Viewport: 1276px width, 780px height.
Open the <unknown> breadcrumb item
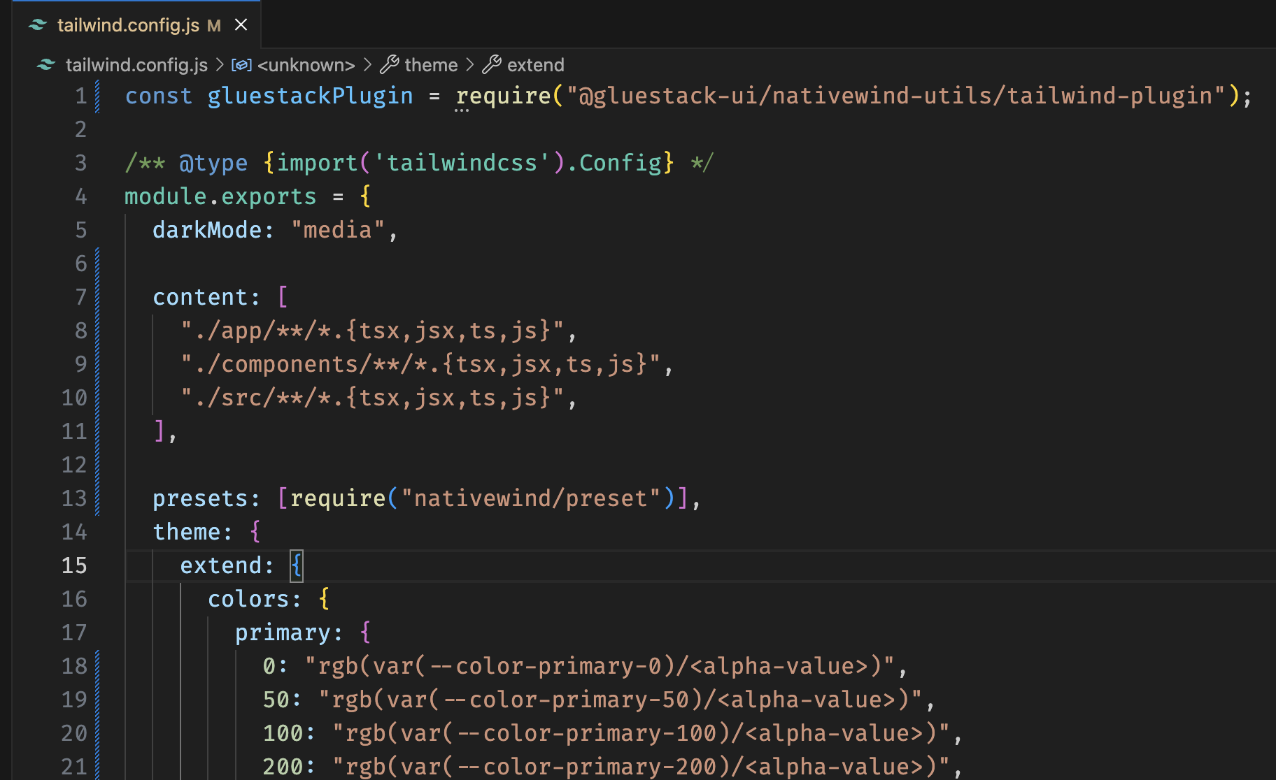coord(306,65)
